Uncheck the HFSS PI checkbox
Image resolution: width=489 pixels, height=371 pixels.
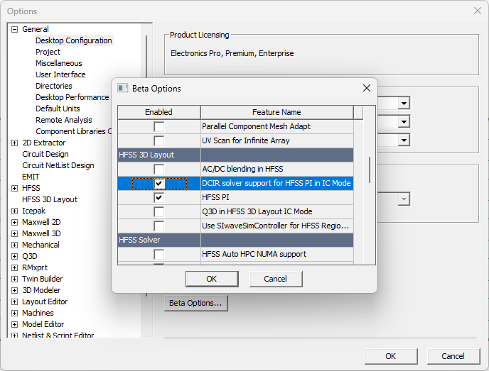pos(159,198)
